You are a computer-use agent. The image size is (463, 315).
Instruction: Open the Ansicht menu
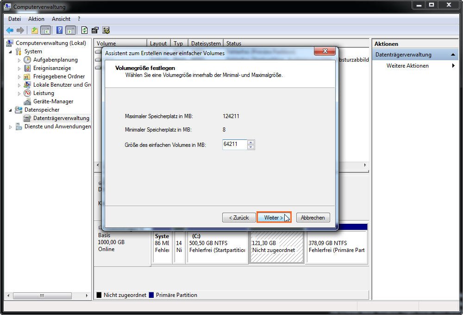pos(61,19)
